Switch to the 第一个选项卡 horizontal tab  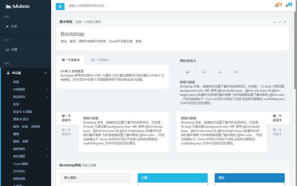pos(71,60)
